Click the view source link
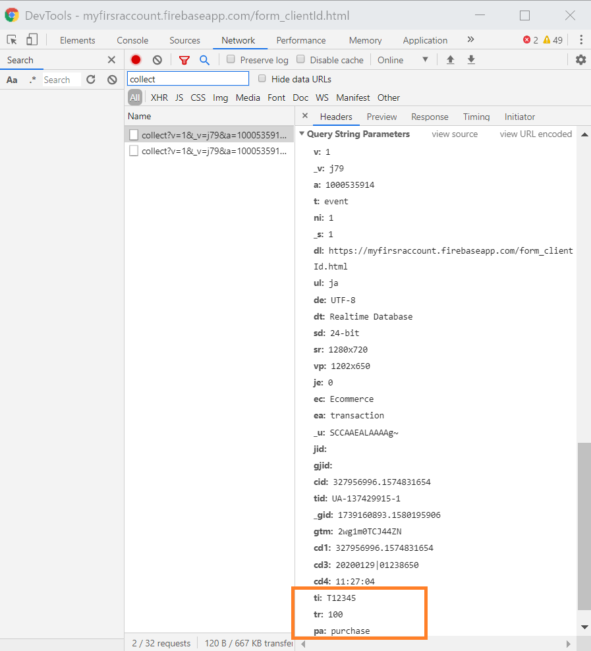This screenshot has height=651, width=591. pyautogui.click(x=455, y=134)
